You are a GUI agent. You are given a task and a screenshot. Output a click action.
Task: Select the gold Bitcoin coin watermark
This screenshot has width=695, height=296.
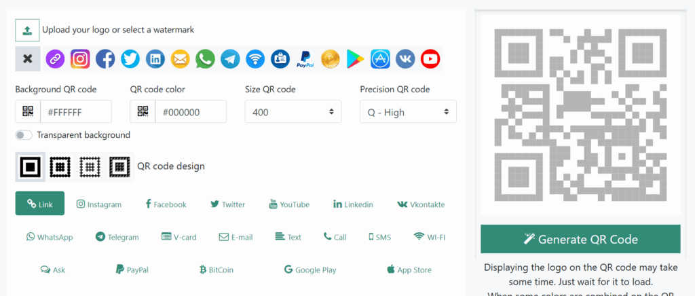coord(331,58)
